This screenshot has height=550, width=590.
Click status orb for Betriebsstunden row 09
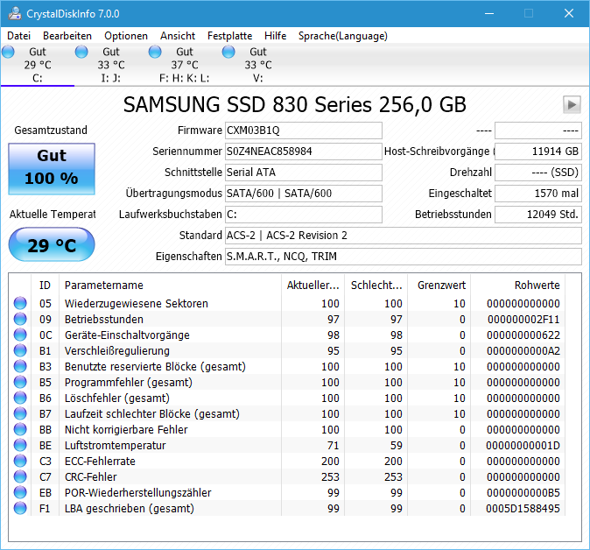click(x=20, y=319)
